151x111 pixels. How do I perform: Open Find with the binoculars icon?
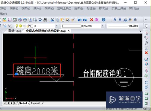point(45,20)
